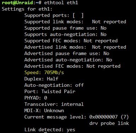Click the 'Supported pause frame use' line

(65, 28)
